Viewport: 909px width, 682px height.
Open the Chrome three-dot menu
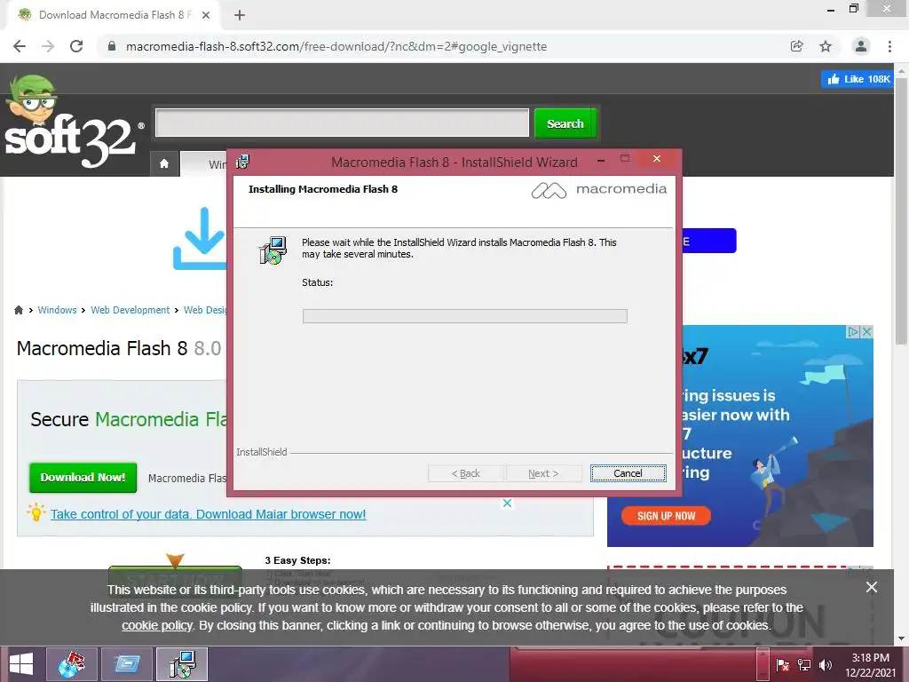pyautogui.click(x=889, y=46)
